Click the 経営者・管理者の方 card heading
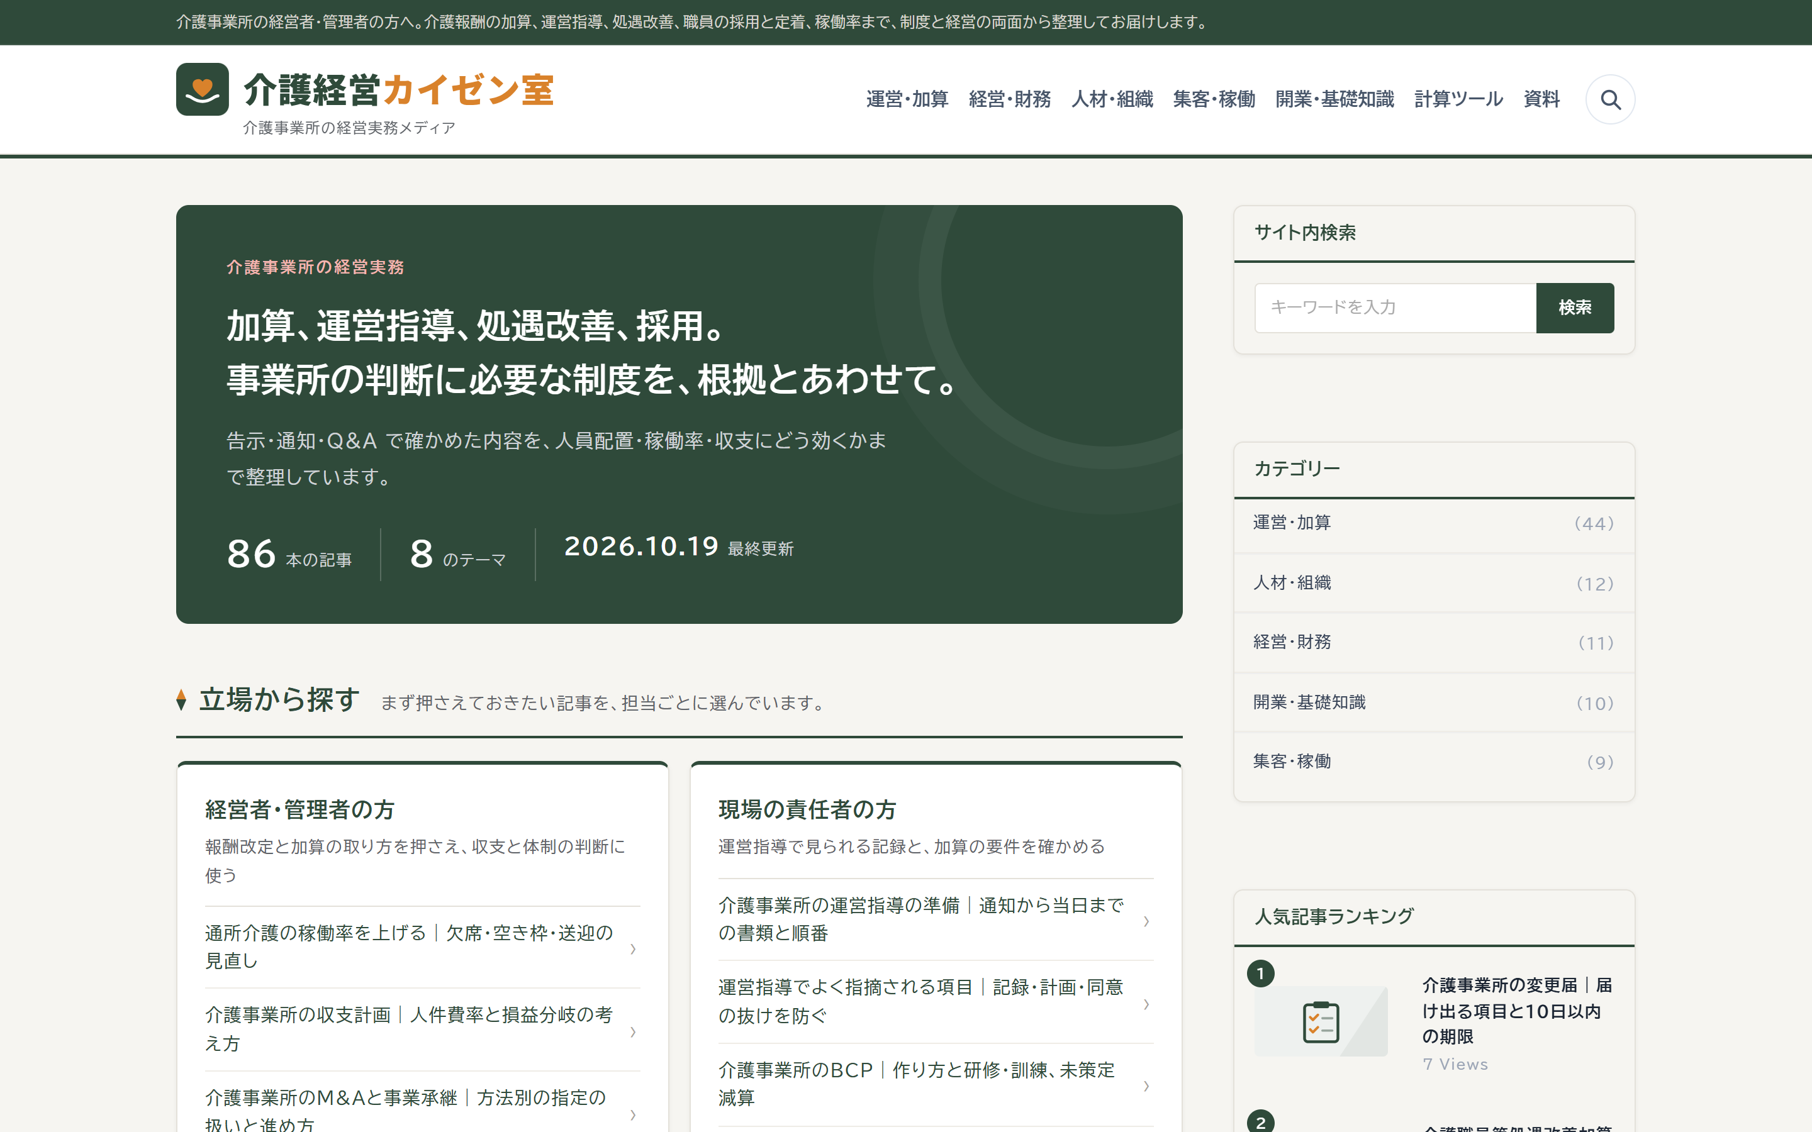Viewport: 1812px width, 1132px height. pyautogui.click(x=299, y=810)
